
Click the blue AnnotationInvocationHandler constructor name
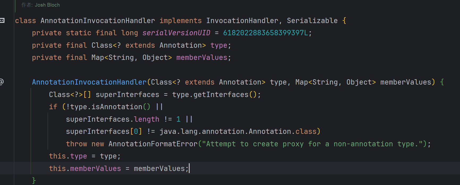tap(89, 82)
